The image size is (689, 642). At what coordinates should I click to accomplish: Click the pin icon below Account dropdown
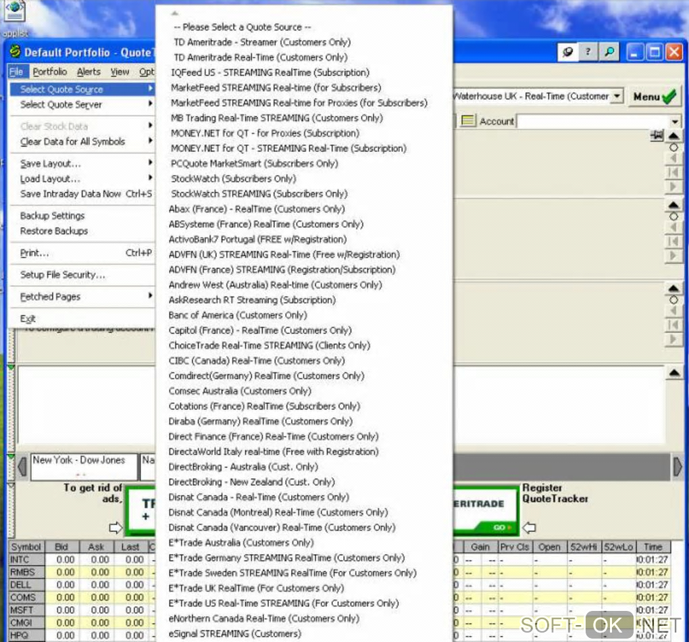pos(657,136)
